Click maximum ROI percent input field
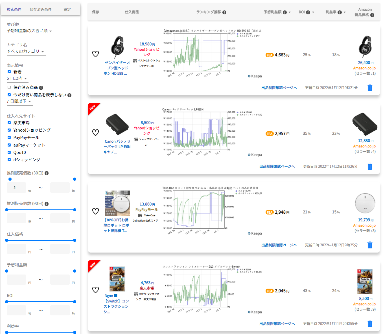Image resolution: width=383 pixels, height=334 pixels. (x=60, y=310)
